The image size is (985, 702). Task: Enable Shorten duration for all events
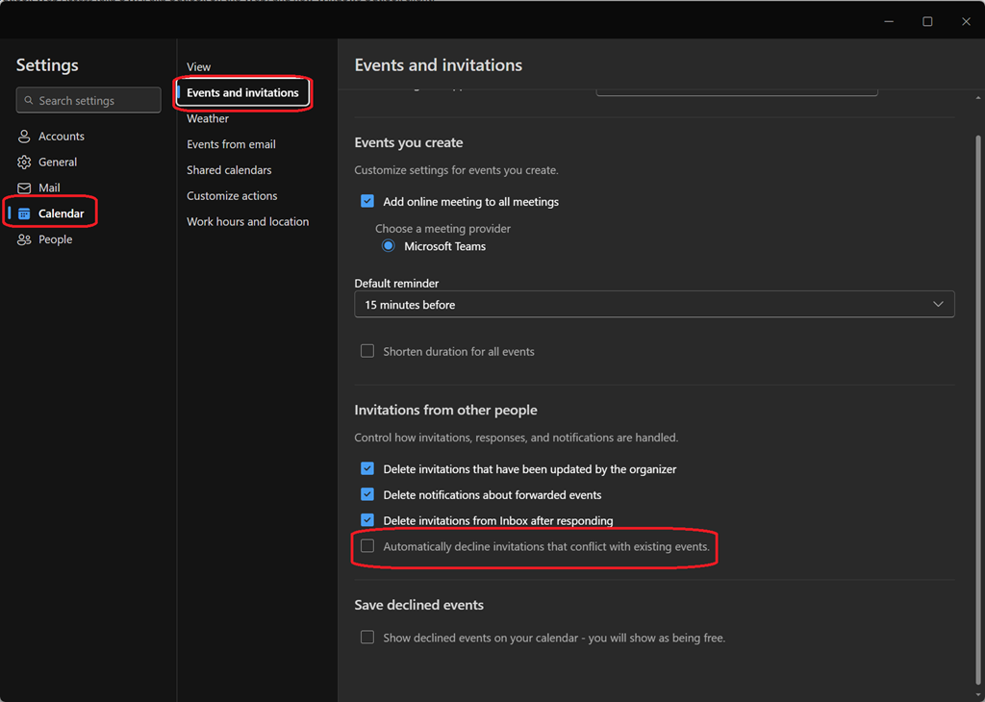[x=367, y=352]
